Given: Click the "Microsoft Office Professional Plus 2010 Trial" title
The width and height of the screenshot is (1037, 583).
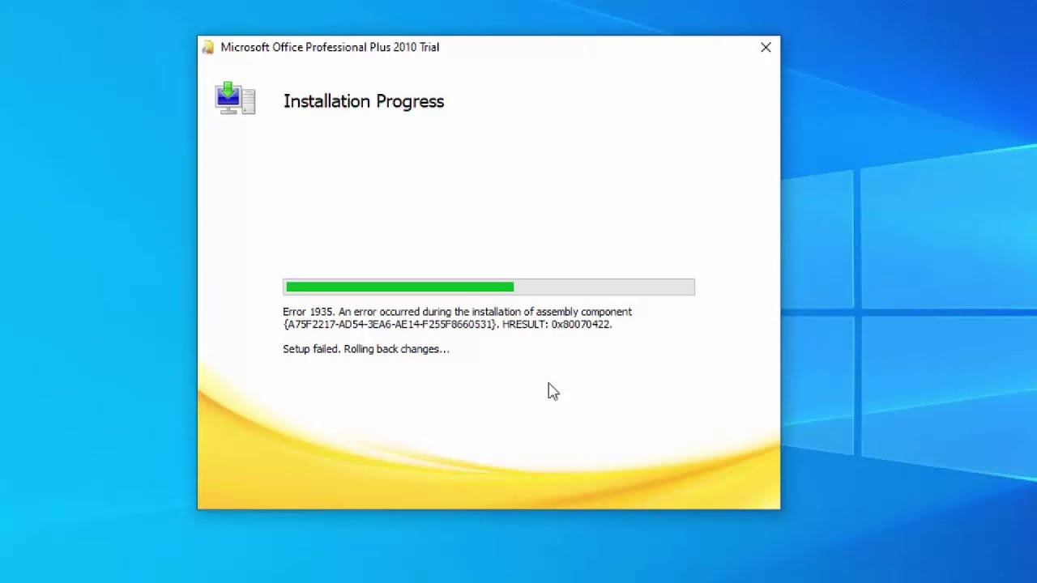Looking at the screenshot, I should coord(330,47).
